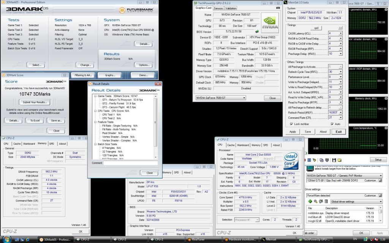Image resolution: width=389 pixels, height=243 pixels.
Task: Click the floppy disk save icon in the monitoring toolbar
Action: tap(334, 160)
